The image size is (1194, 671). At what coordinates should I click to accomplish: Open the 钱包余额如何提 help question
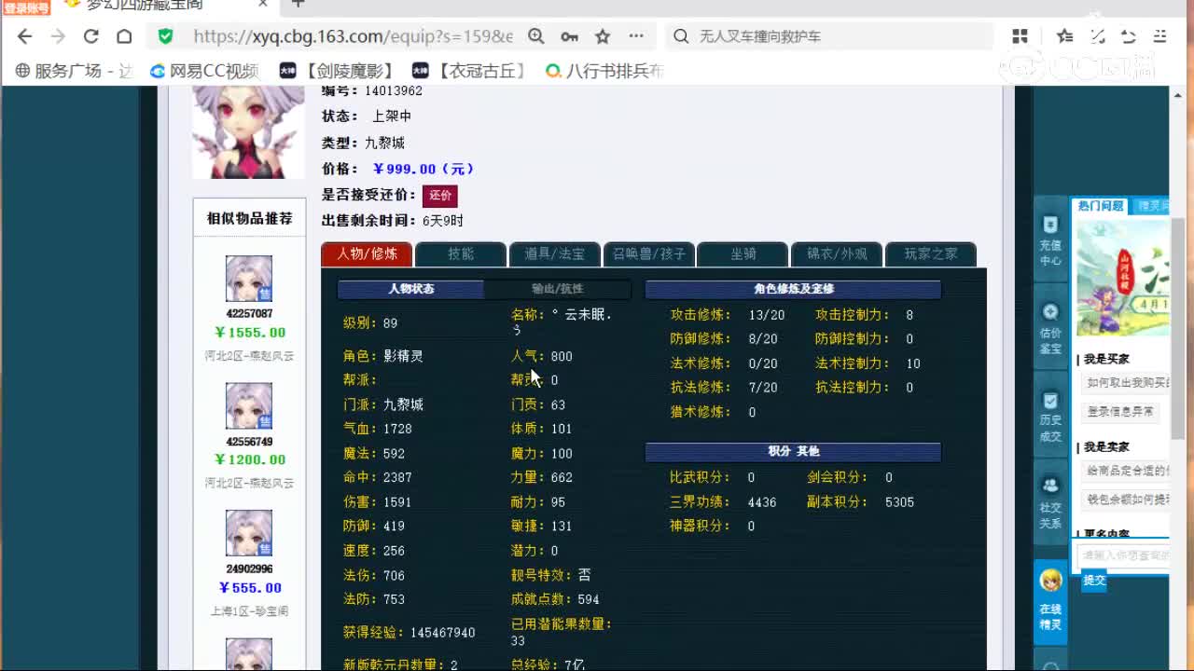pos(1126,500)
